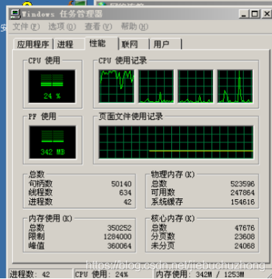Click the PF usage gauge showing 342 MB
Image resolution: width=272 pixels, height=279 pixels.
[x=53, y=142]
